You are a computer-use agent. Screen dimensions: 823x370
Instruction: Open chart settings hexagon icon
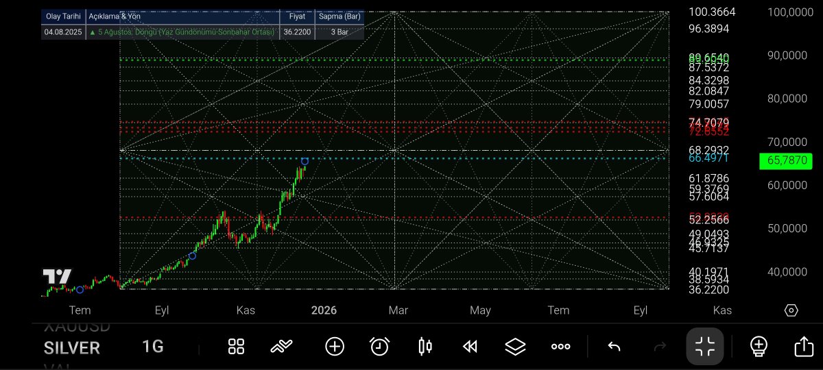click(791, 310)
